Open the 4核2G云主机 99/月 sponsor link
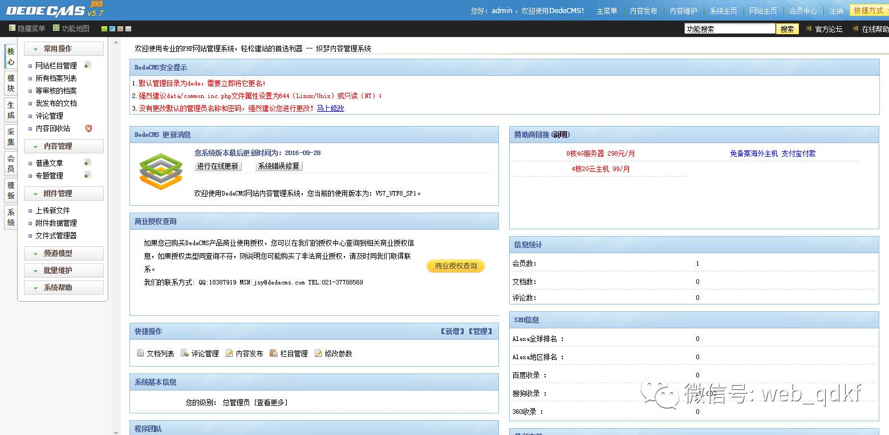Screen dimensions: 889x435 click(x=600, y=169)
